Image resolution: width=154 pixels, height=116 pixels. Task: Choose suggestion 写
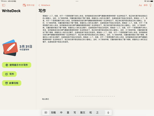click(75, 112)
